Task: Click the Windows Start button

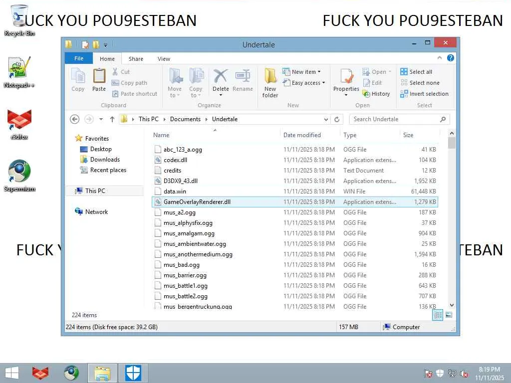Action: pos(12,373)
